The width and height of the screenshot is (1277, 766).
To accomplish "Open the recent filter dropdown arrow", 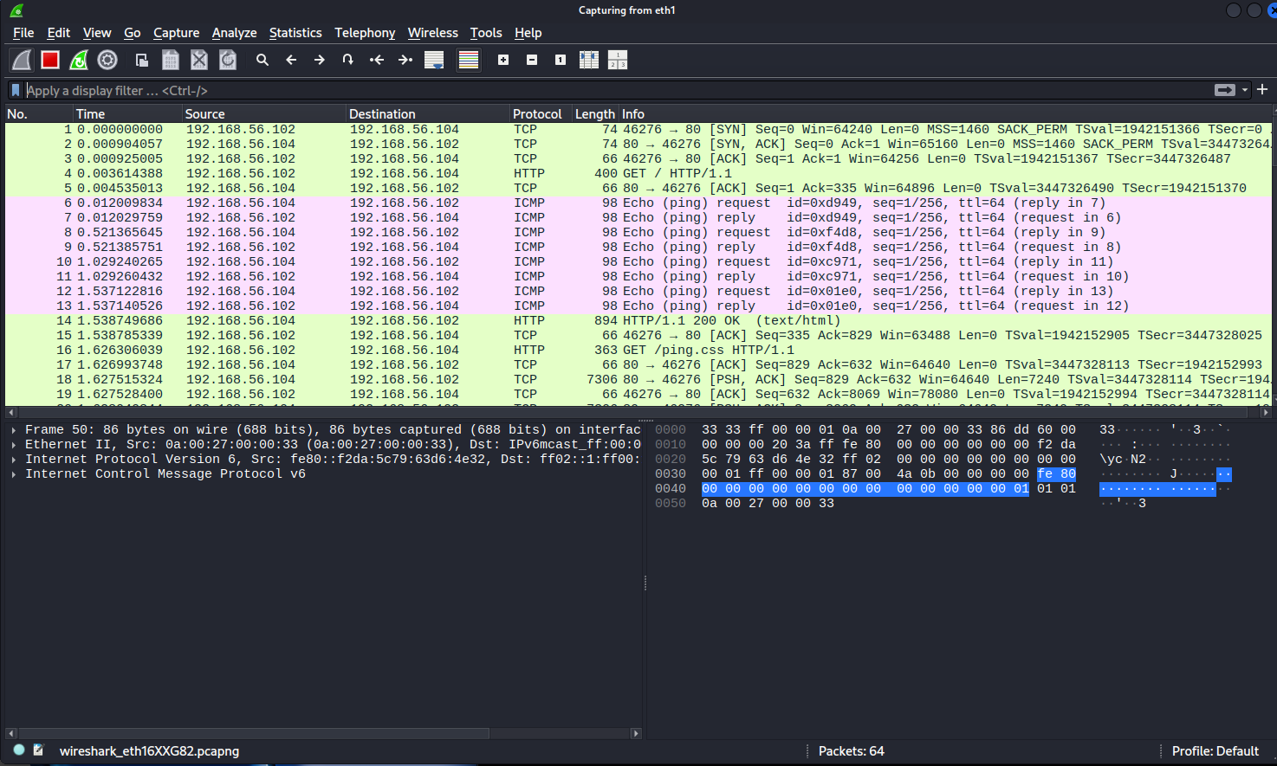I will [1245, 90].
